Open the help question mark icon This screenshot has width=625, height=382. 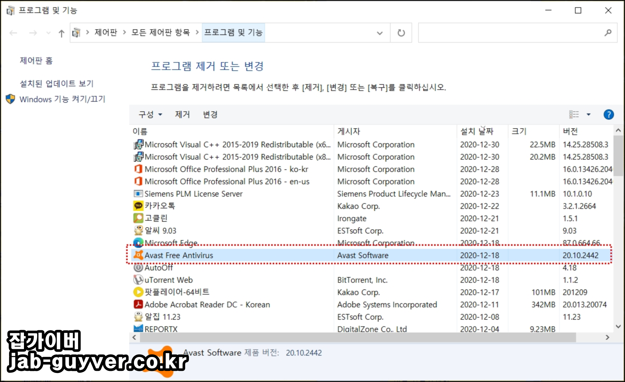click(609, 114)
